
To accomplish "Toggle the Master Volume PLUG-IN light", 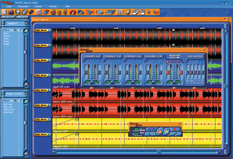I will point(168,62).
